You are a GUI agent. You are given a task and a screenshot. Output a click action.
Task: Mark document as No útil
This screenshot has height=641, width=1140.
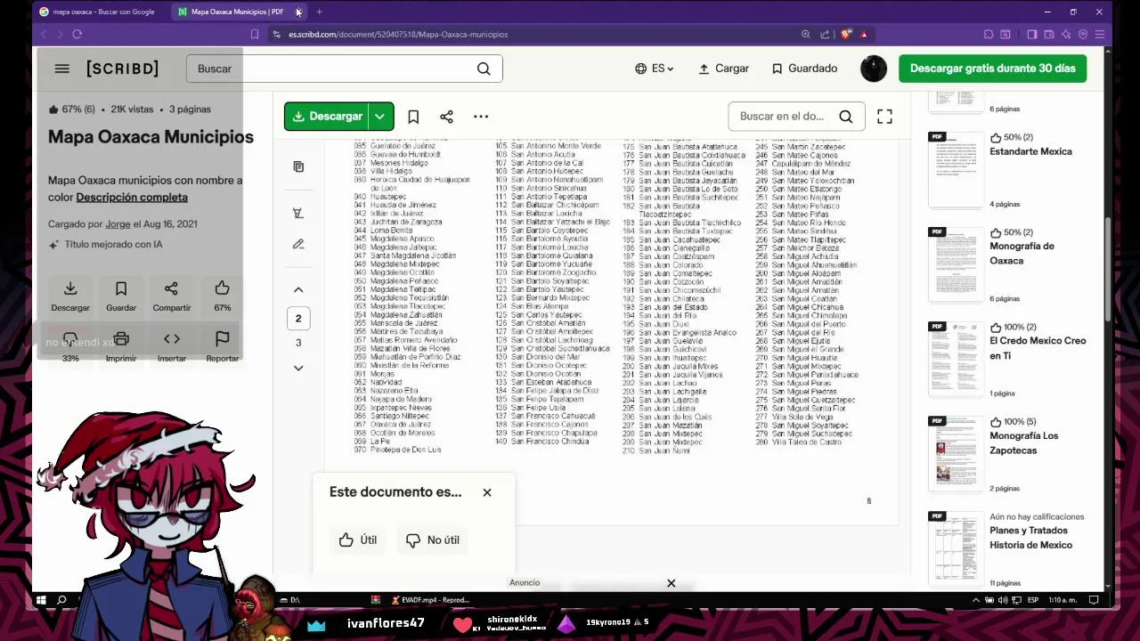tap(433, 540)
